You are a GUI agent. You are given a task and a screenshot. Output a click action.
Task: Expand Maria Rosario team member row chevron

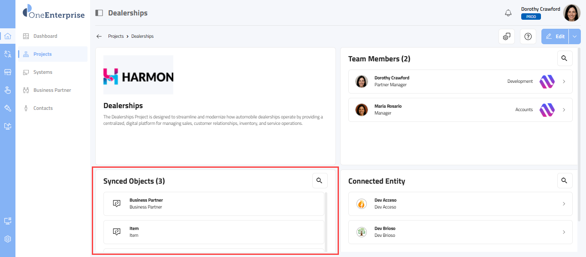point(564,110)
